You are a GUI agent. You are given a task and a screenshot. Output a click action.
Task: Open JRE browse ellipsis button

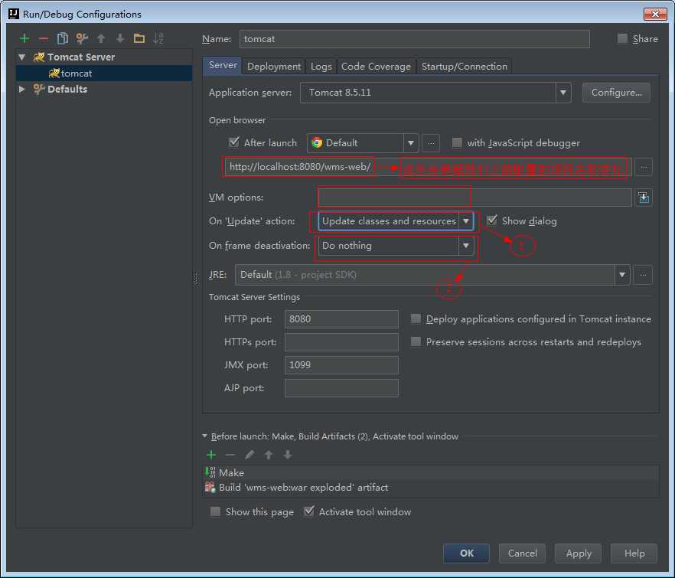[643, 275]
